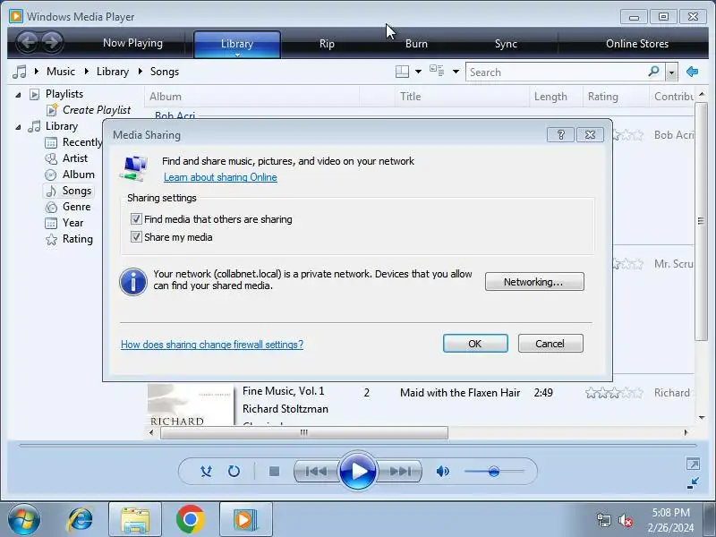Select Rating in the library tree
Screen dimensions: 716x537
pyautogui.click(x=78, y=239)
